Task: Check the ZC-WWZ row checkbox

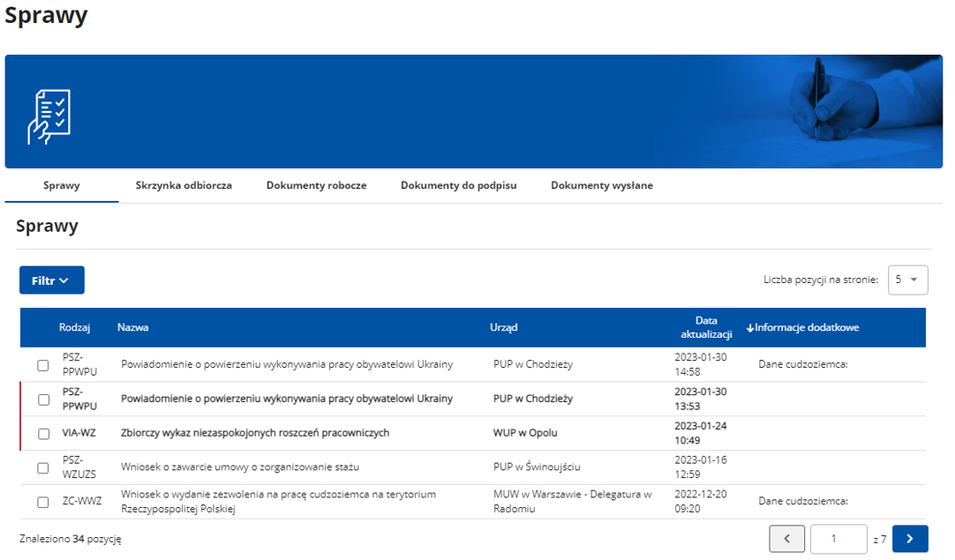Action: (43, 503)
